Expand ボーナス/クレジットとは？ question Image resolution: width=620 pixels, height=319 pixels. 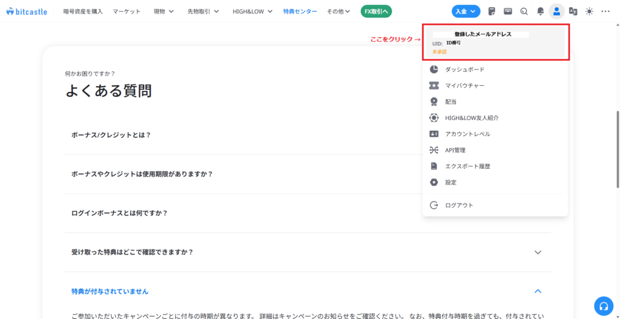point(111,135)
